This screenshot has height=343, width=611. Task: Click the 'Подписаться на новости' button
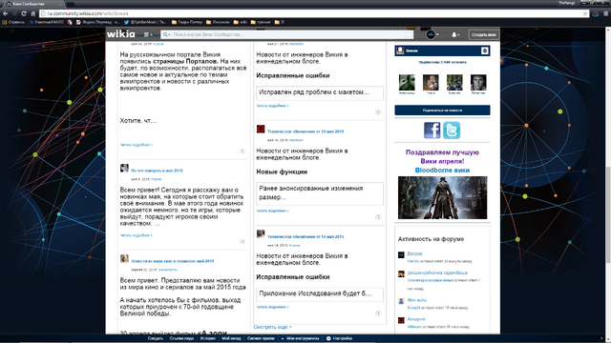tap(442, 111)
